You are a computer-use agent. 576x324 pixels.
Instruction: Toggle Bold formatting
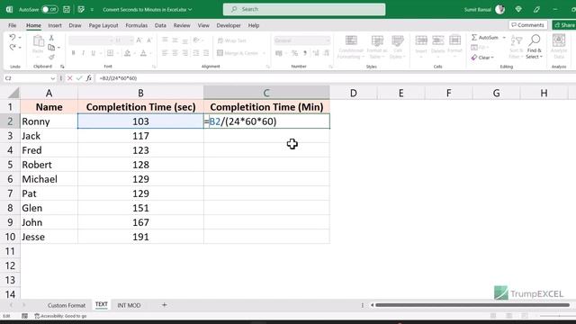(74, 53)
